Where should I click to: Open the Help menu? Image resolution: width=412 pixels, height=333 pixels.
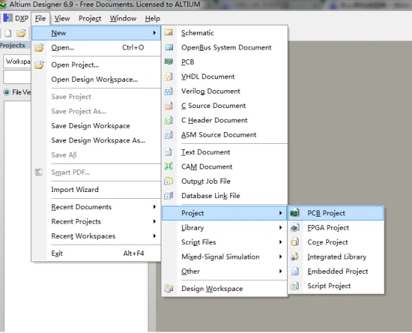click(152, 19)
